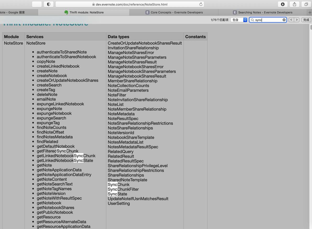Click the share icon in toolbar
This screenshot has width=312, height=229.
294,4
